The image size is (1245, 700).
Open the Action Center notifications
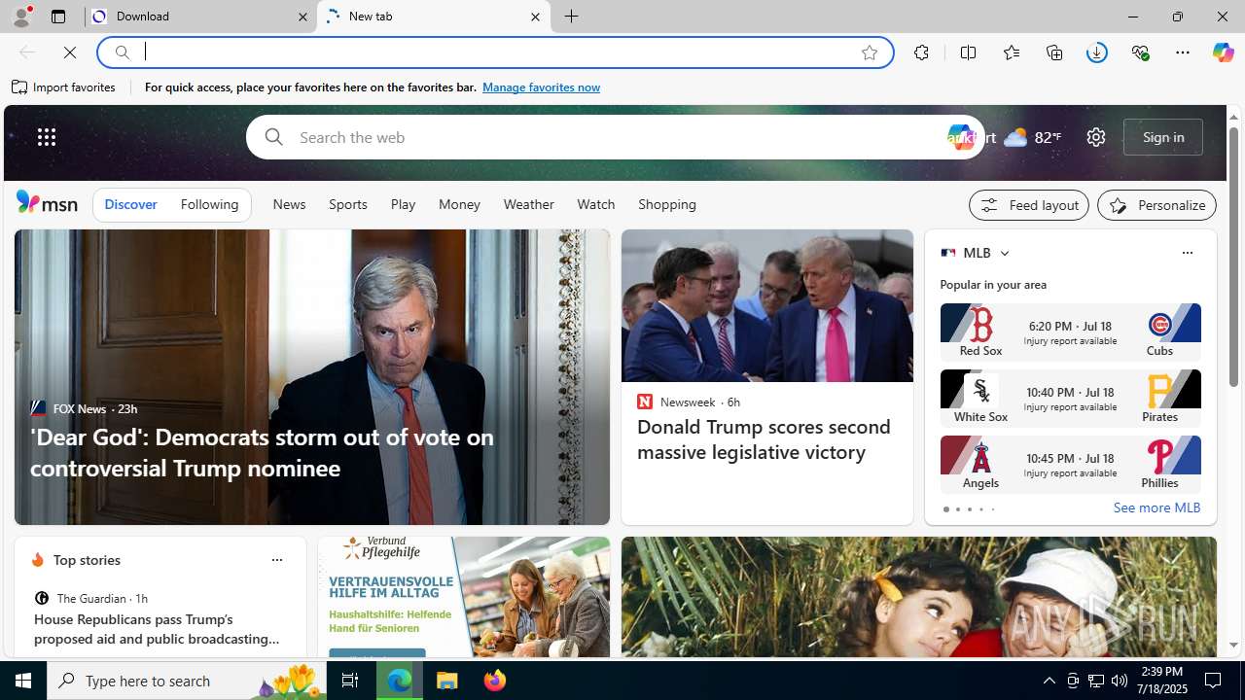(x=1214, y=681)
